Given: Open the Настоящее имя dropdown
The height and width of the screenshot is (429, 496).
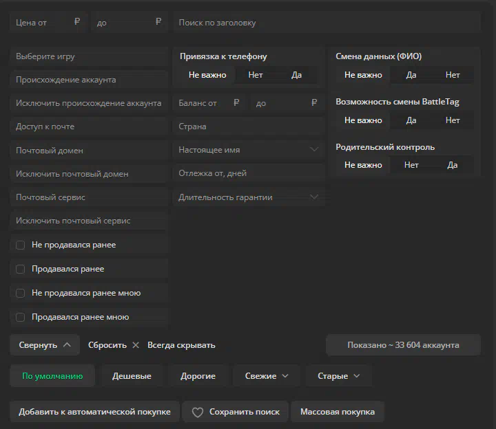Looking at the screenshot, I should click(249, 150).
